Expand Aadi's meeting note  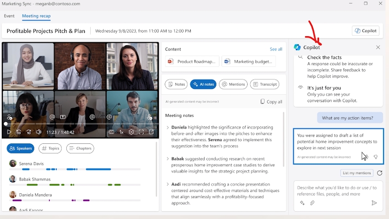pos(167,184)
